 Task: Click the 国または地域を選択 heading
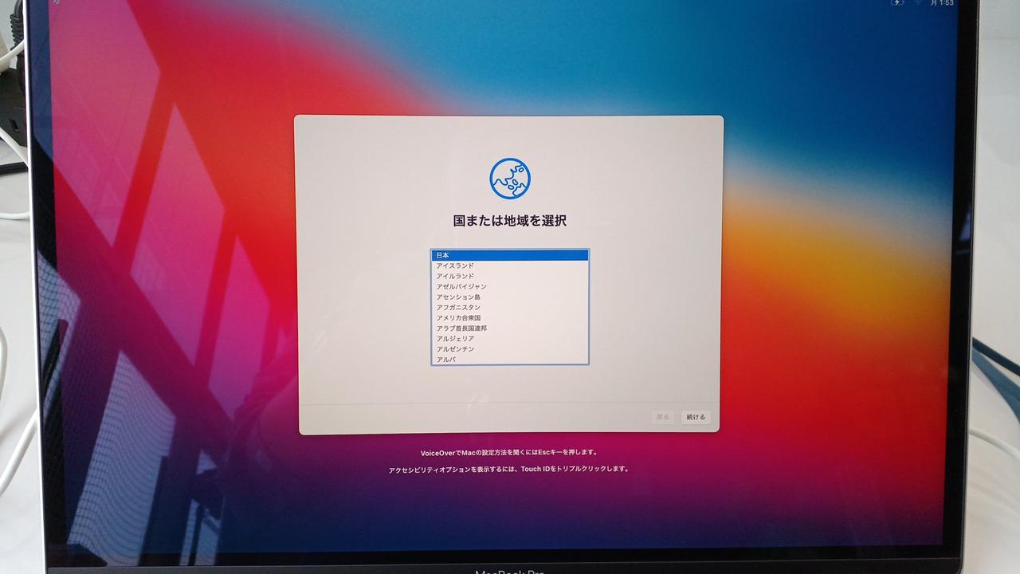[509, 221]
